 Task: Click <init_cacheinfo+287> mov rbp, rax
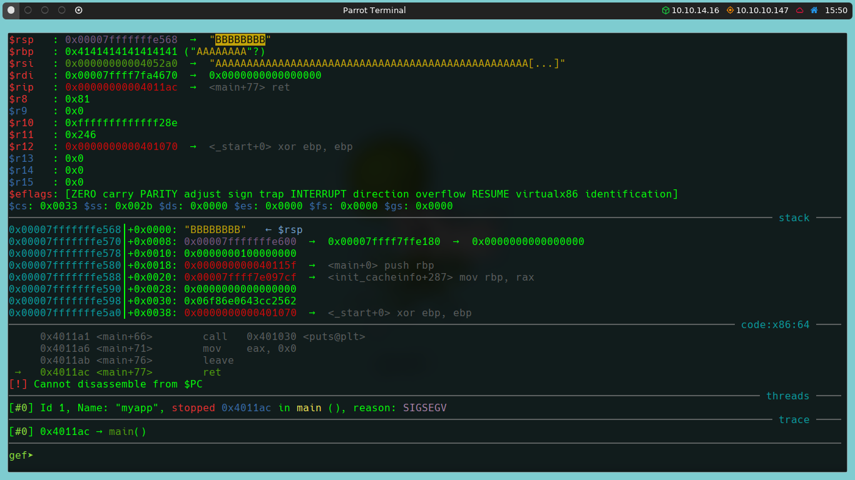click(431, 277)
